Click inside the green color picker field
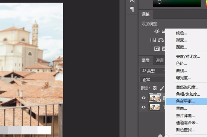 point(177,3)
